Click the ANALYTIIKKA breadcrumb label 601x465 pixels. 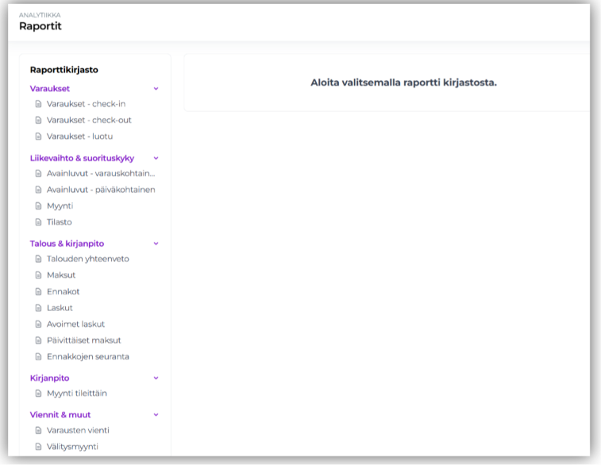click(x=40, y=15)
